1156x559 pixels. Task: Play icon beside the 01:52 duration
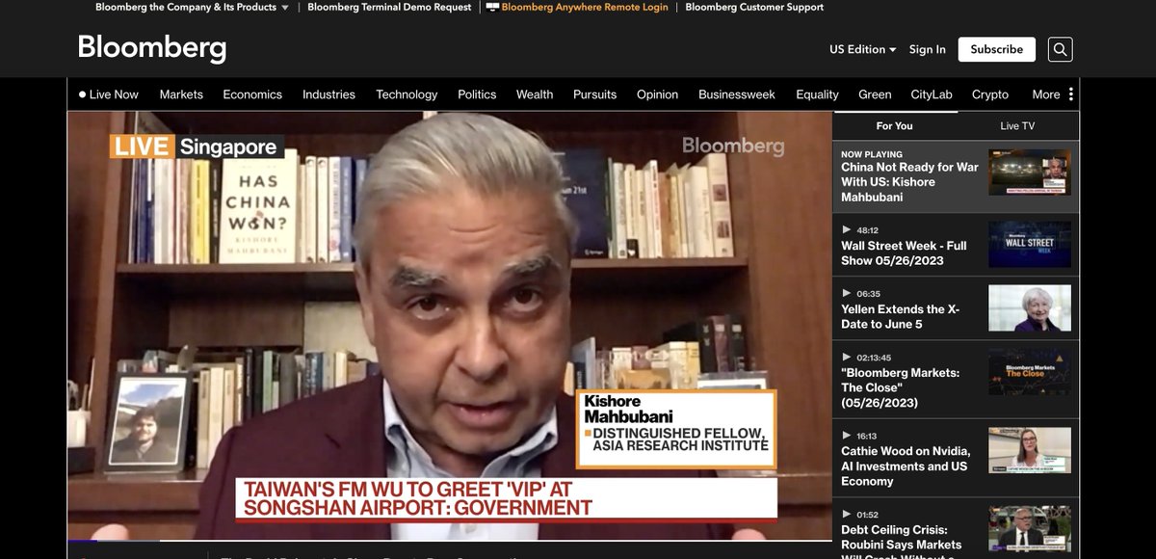(846, 516)
